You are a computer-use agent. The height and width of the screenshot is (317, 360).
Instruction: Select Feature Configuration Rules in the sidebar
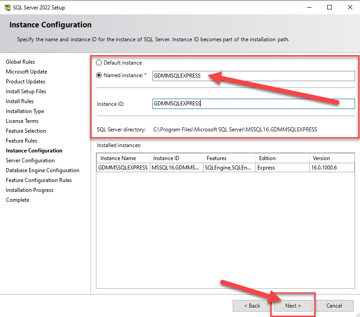[x=39, y=180]
